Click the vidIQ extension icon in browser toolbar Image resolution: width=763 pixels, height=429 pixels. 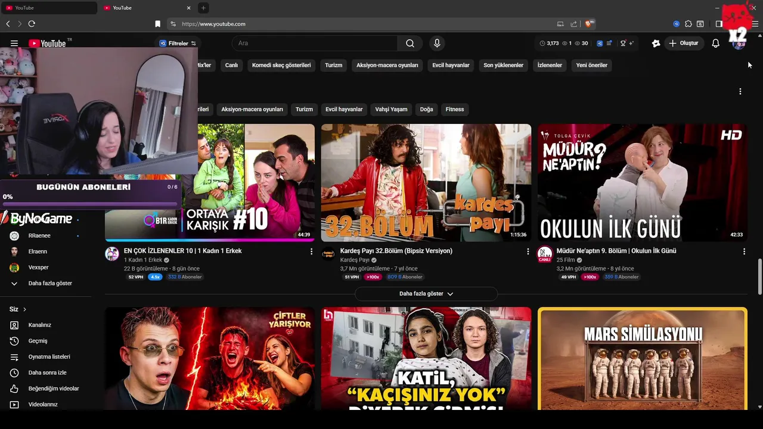pos(677,24)
